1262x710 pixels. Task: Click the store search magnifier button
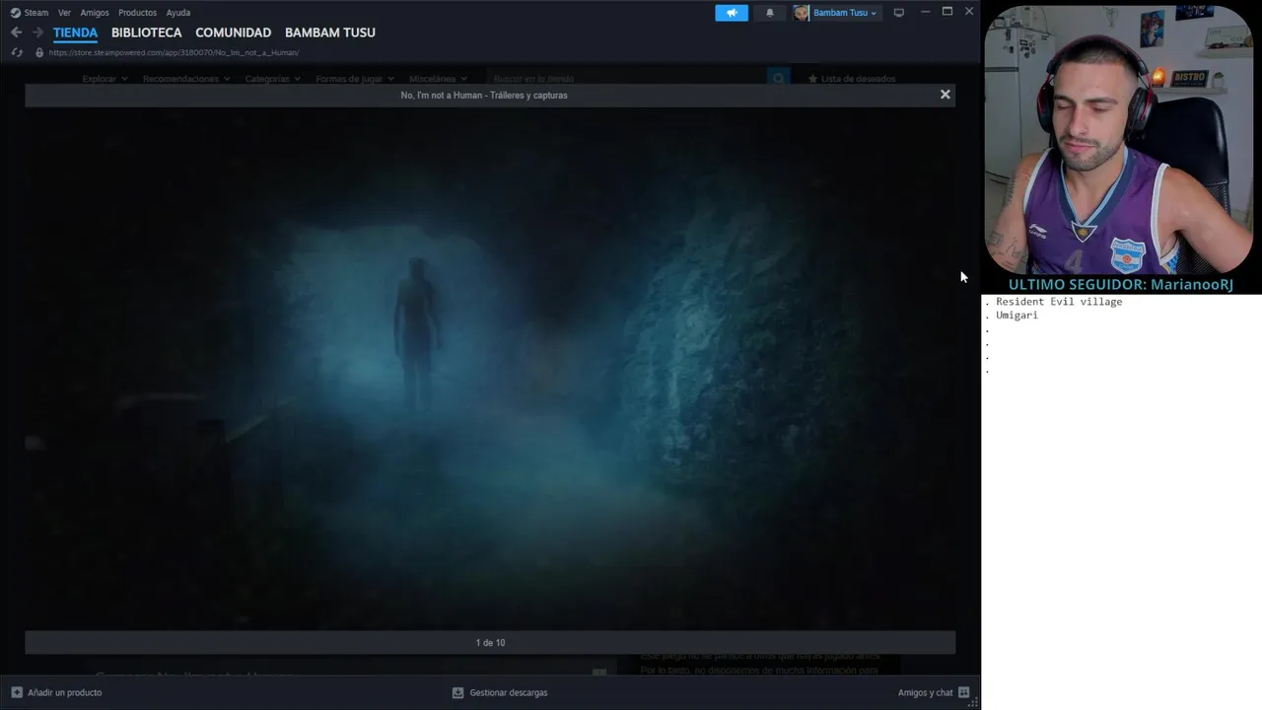779,79
